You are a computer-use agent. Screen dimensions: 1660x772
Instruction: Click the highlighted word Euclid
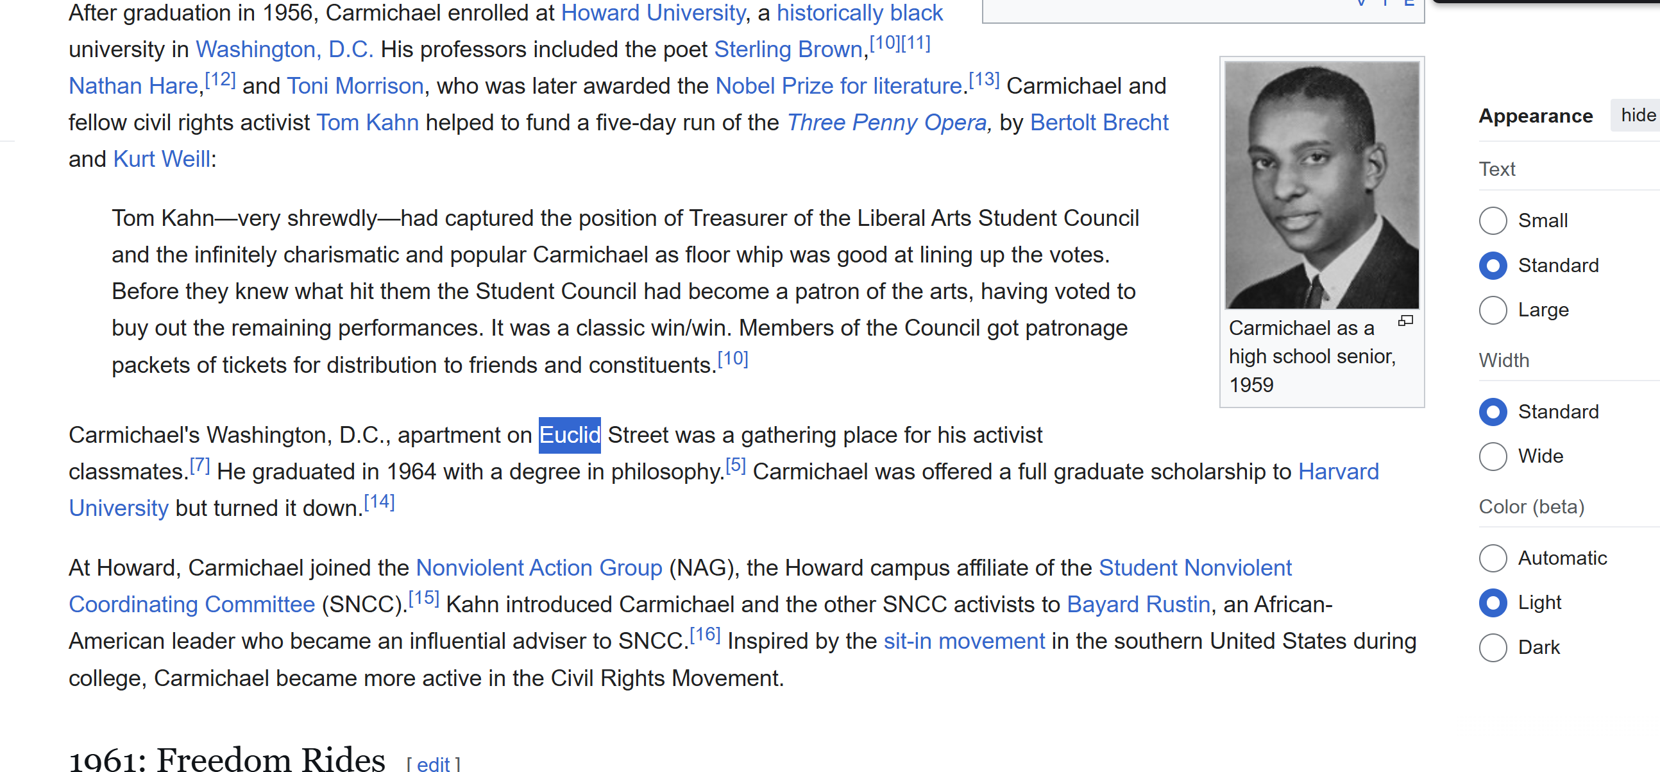pyautogui.click(x=570, y=435)
